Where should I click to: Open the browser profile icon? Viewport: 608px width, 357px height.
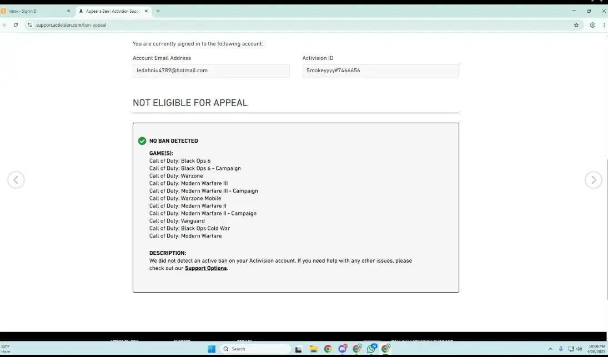coord(592,25)
